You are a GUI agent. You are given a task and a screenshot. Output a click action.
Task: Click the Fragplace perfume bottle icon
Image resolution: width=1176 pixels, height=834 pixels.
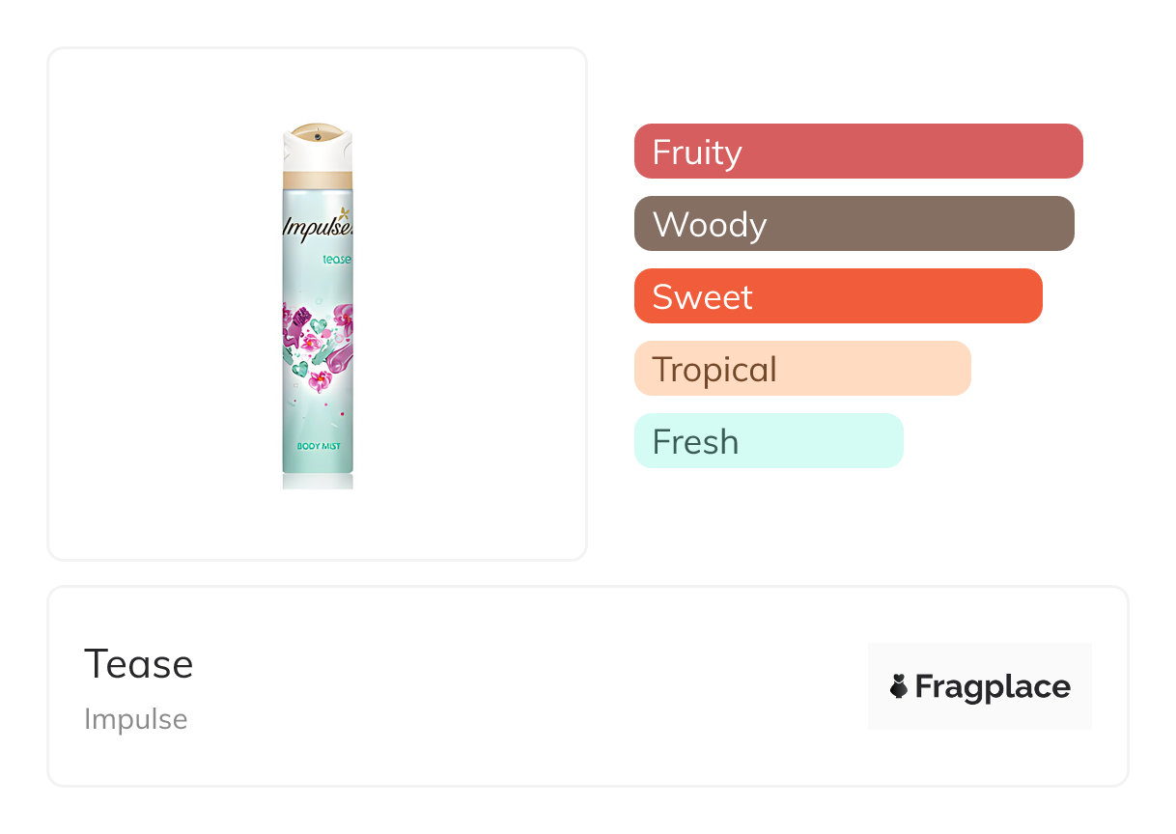[898, 686]
